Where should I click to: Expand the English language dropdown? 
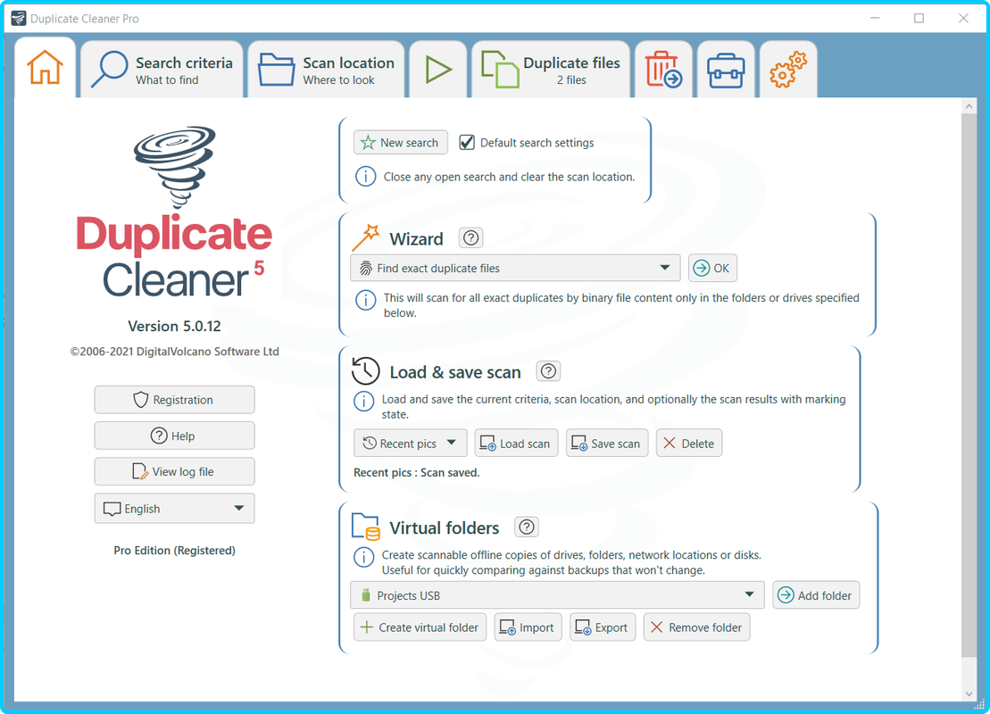174,508
